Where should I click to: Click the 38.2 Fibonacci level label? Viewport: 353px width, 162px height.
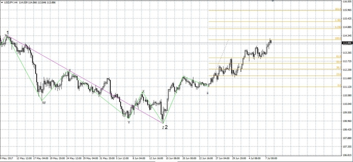click(x=339, y=68)
